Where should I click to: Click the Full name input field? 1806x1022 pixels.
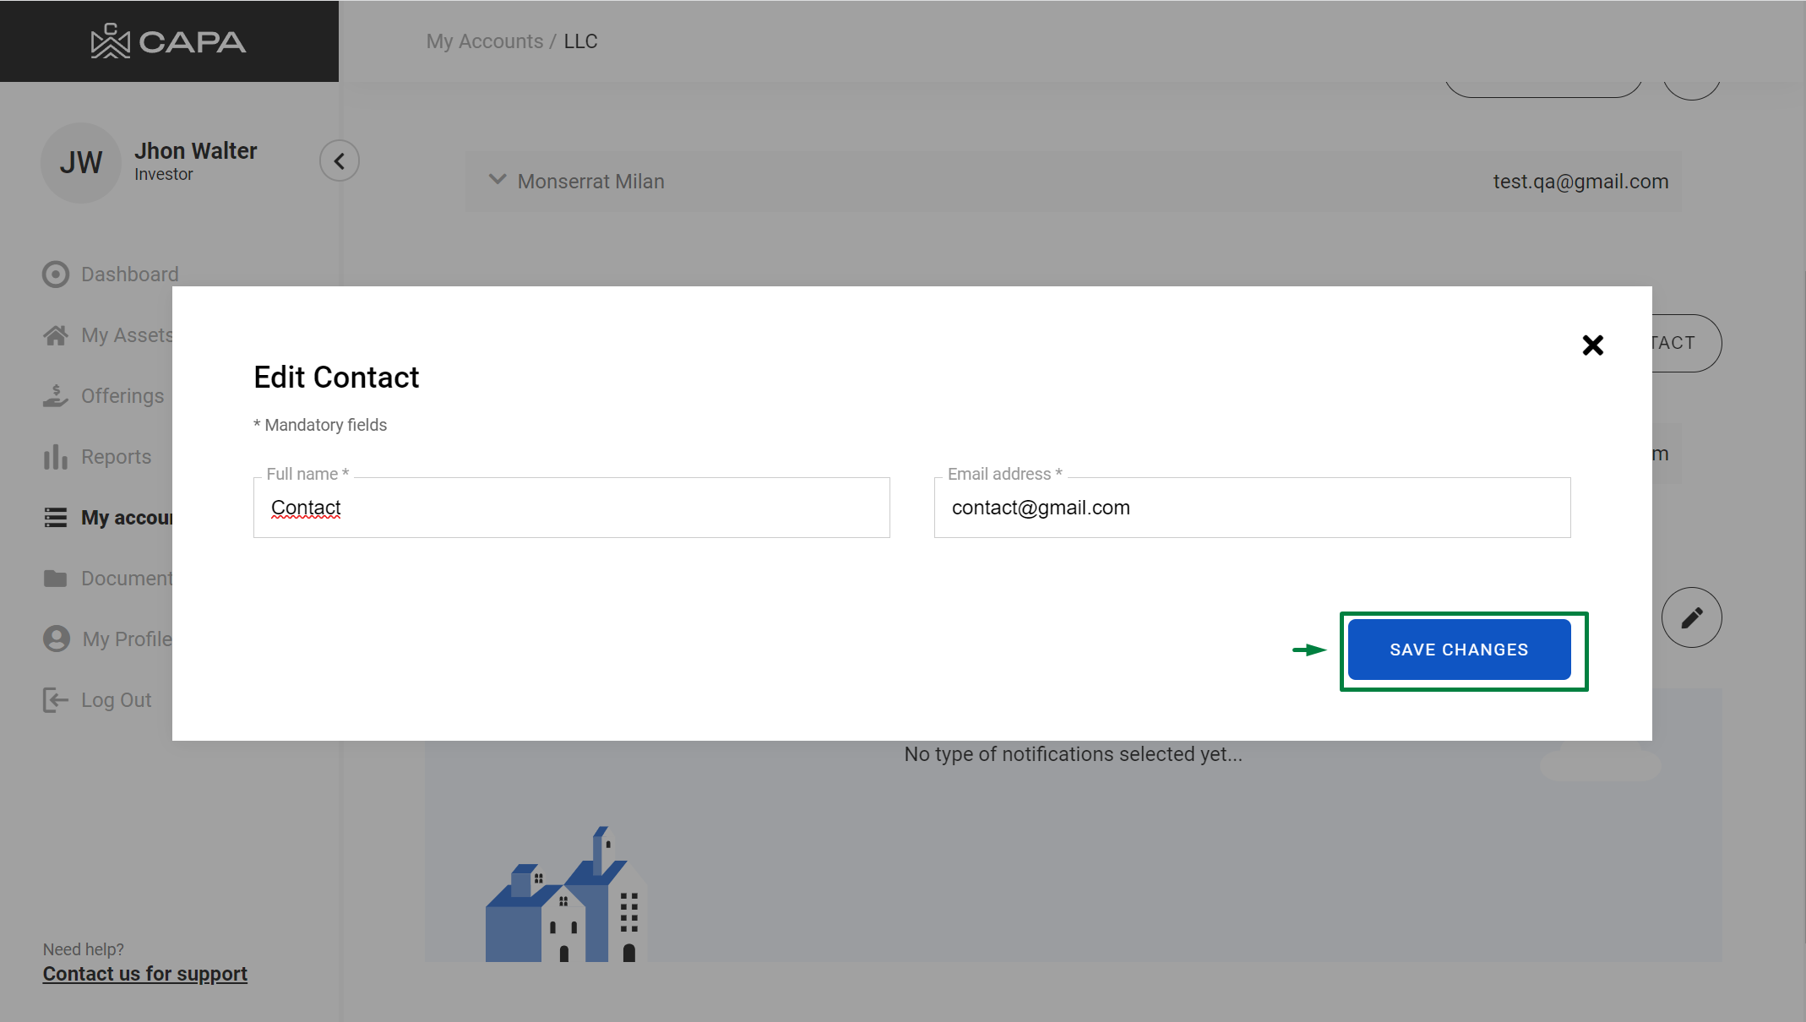pyautogui.click(x=571, y=508)
